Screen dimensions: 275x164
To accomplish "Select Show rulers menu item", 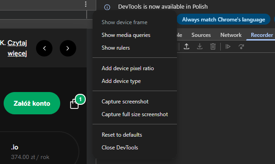I will tap(135, 48).
